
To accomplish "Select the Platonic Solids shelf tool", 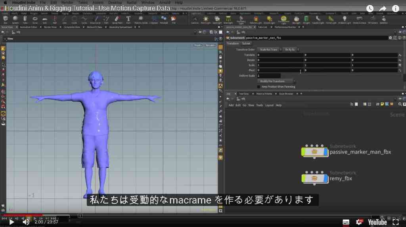I will 141,20.
